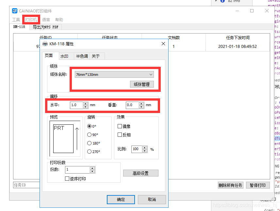Click the 水平 offset value field
Image resolution: width=280 pixels, height=211 pixels.
(76, 105)
